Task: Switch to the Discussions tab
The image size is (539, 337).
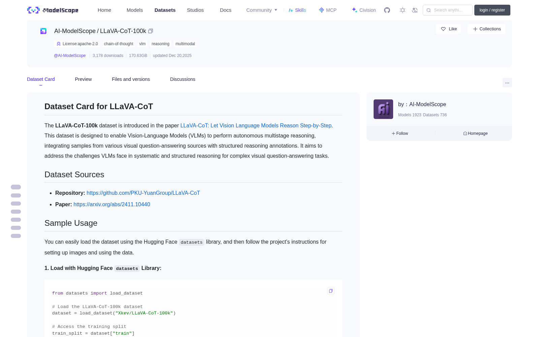Action: [183, 79]
